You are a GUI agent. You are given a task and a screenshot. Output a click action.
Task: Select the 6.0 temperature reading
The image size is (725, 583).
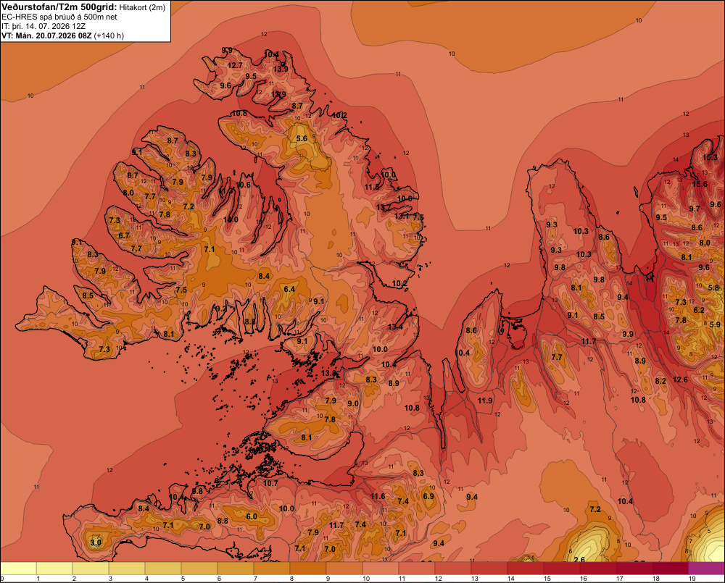point(252,516)
